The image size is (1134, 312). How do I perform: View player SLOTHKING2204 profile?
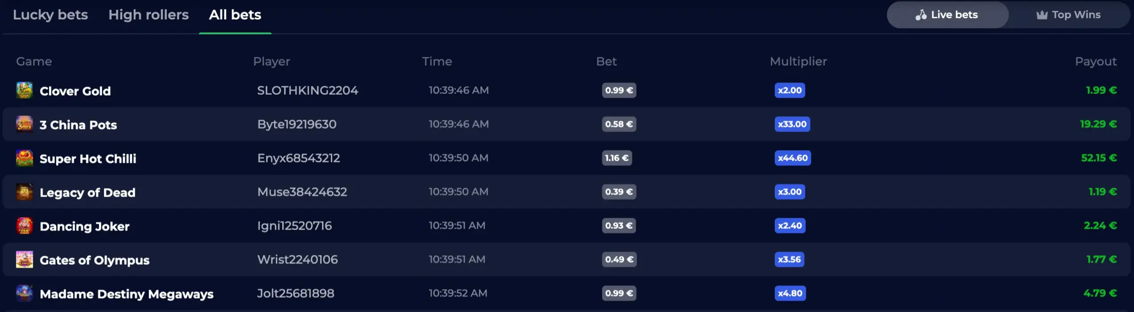[308, 90]
